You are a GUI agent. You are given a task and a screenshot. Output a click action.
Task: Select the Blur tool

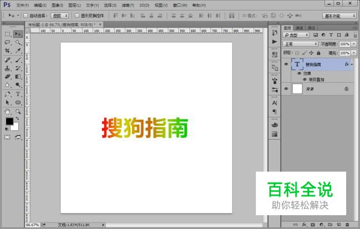click(x=8, y=85)
